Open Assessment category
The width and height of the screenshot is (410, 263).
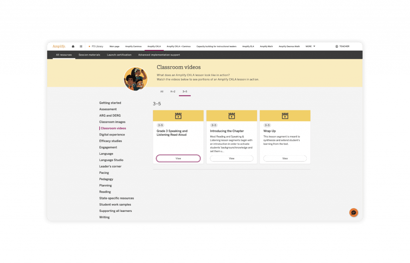click(x=108, y=110)
